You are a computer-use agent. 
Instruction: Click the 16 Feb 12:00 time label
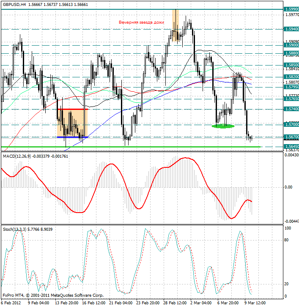click(94, 303)
